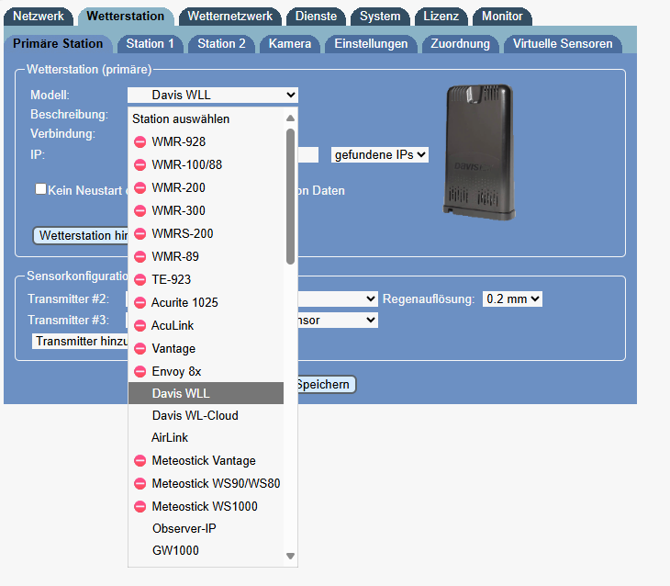Viewport: 670px width, 586px height.
Task: Select Acurite 1025 in the list
Action: 206,302
